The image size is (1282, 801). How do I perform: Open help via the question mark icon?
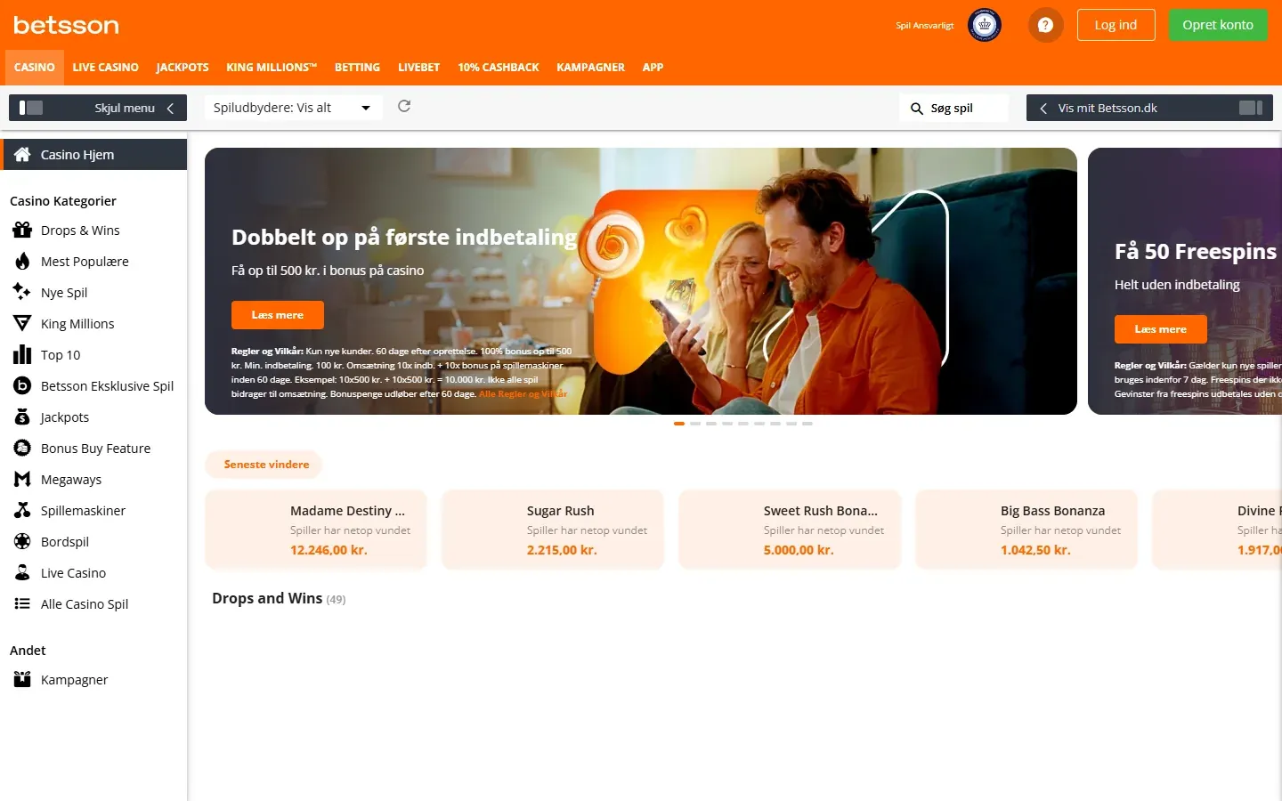[1046, 25]
